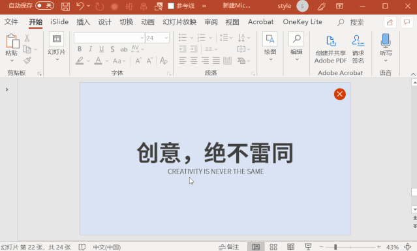This screenshot has width=417, height=251.
Task: Click the Decrease Font Size icon
Action: (149, 61)
